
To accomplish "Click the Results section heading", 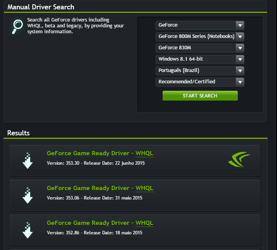I will pos(18,133).
